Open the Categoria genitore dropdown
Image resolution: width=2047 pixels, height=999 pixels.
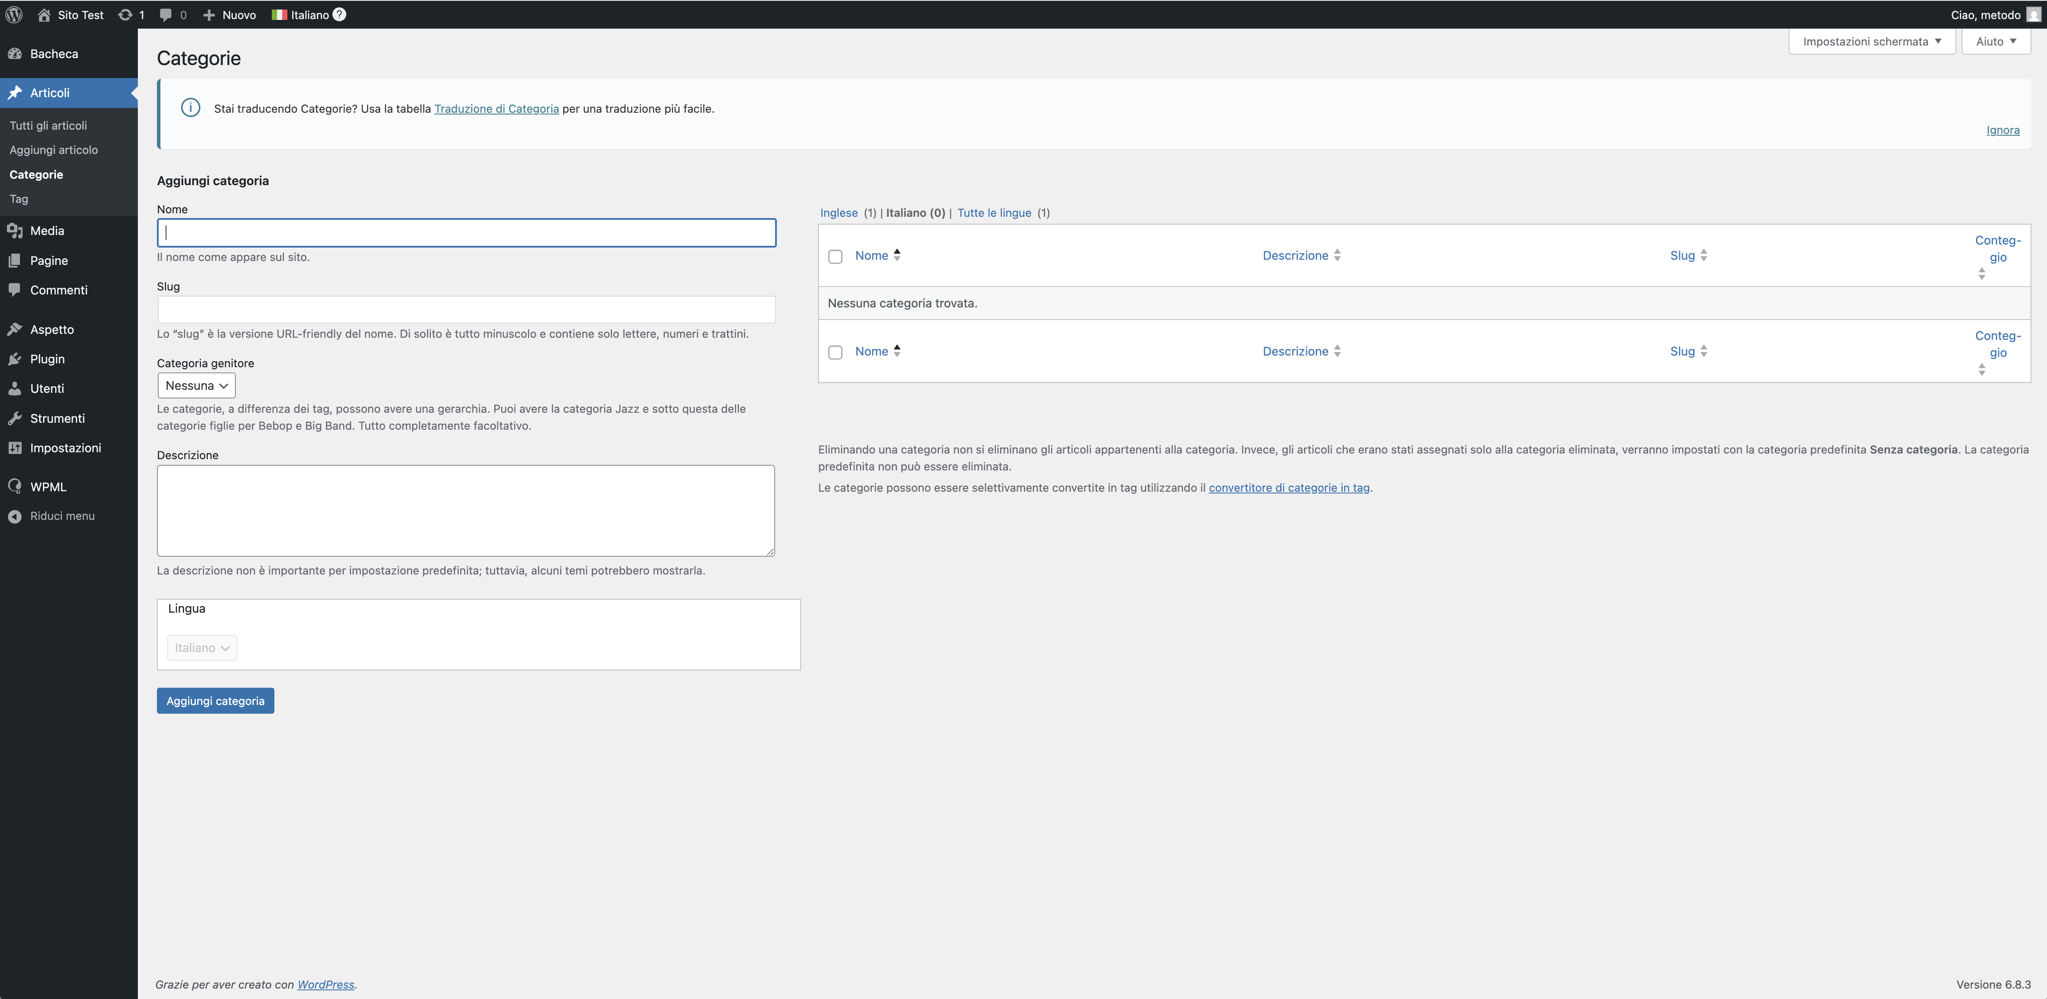(x=196, y=385)
